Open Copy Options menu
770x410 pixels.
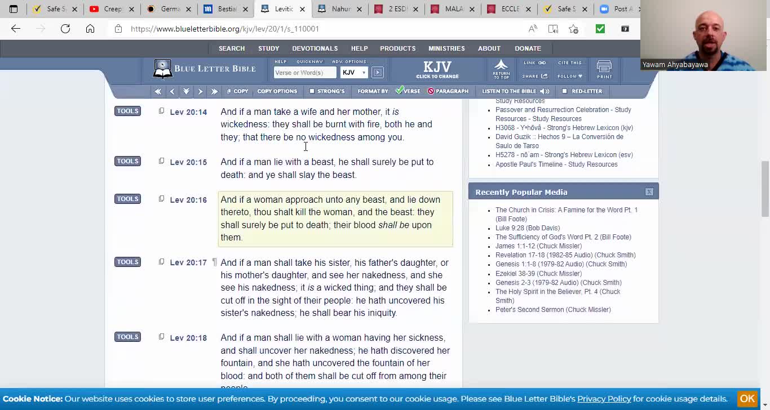click(277, 91)
